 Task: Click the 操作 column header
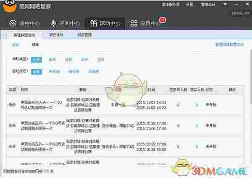coord(232,90)
